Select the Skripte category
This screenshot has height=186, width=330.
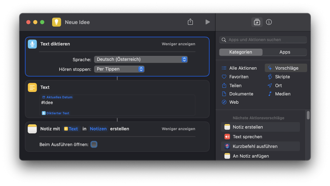tap(282, 77)
